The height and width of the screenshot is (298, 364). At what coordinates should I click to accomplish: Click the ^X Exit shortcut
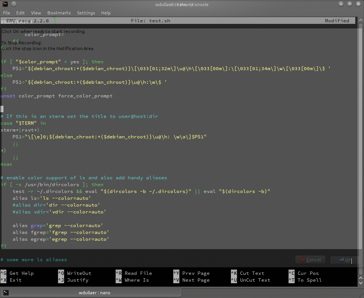11,280
